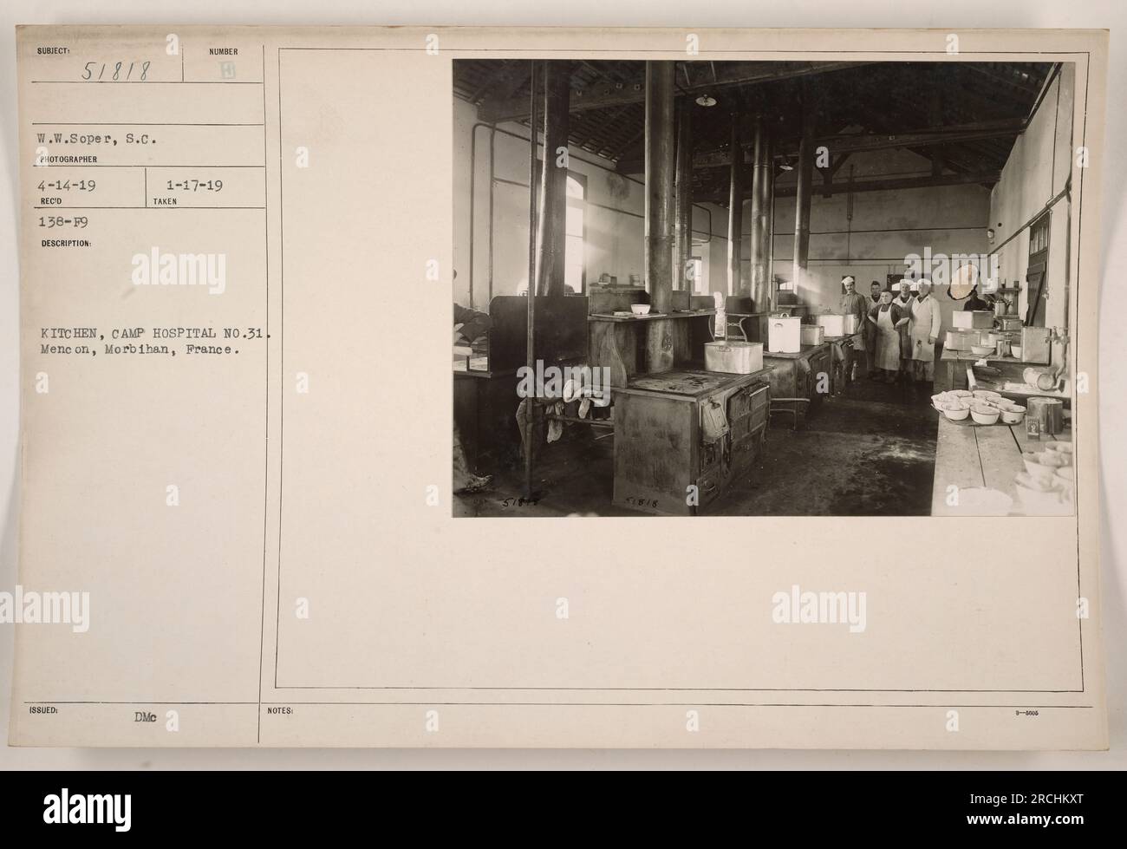The height and width of the screenshot is (849, 1127).
Task: Select the caption KITCHEN, CAMP HOSPITAL NO.31
Action: point(154,332)
